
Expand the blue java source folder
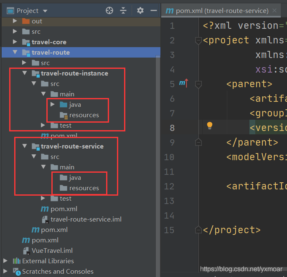53,104
